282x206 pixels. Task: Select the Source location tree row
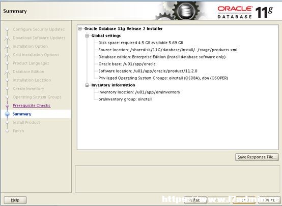click(x=168, y=50)
